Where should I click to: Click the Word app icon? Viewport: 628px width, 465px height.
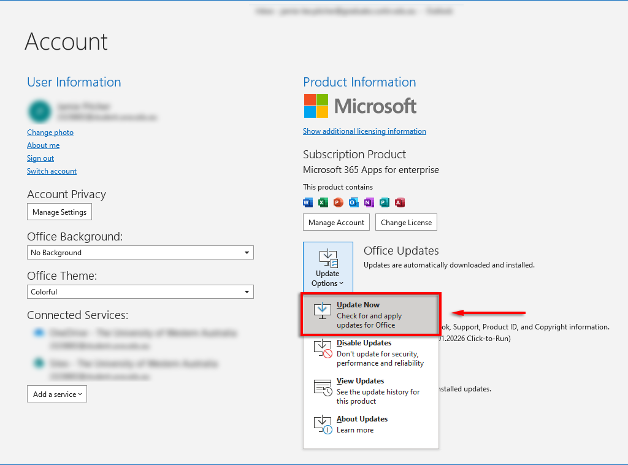[x=308, y=202]
